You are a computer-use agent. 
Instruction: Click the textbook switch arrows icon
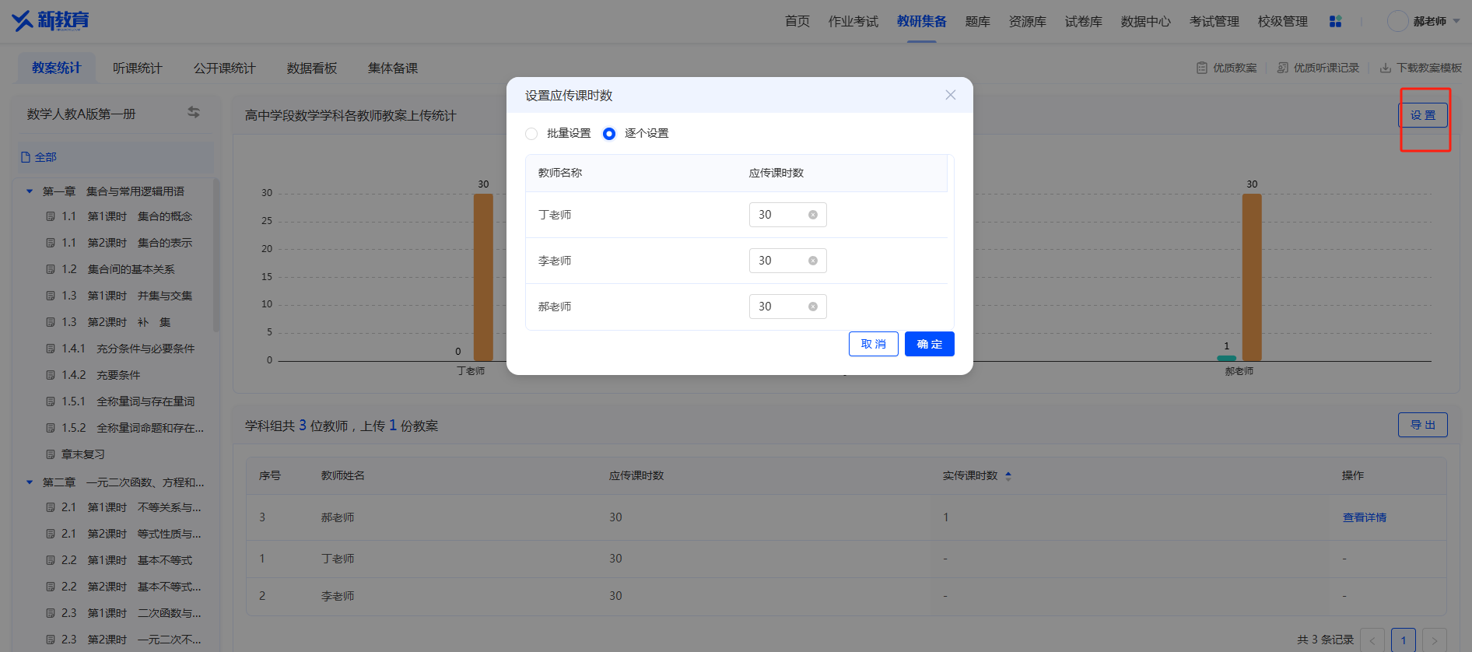coord(194,113)
